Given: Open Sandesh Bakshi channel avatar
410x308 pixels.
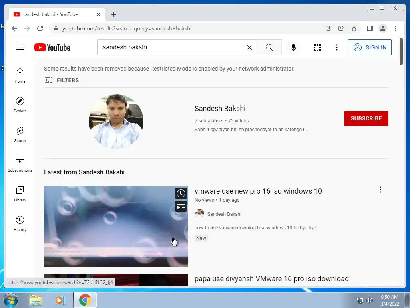Looking at the screenshot, I should coord(116,122).
